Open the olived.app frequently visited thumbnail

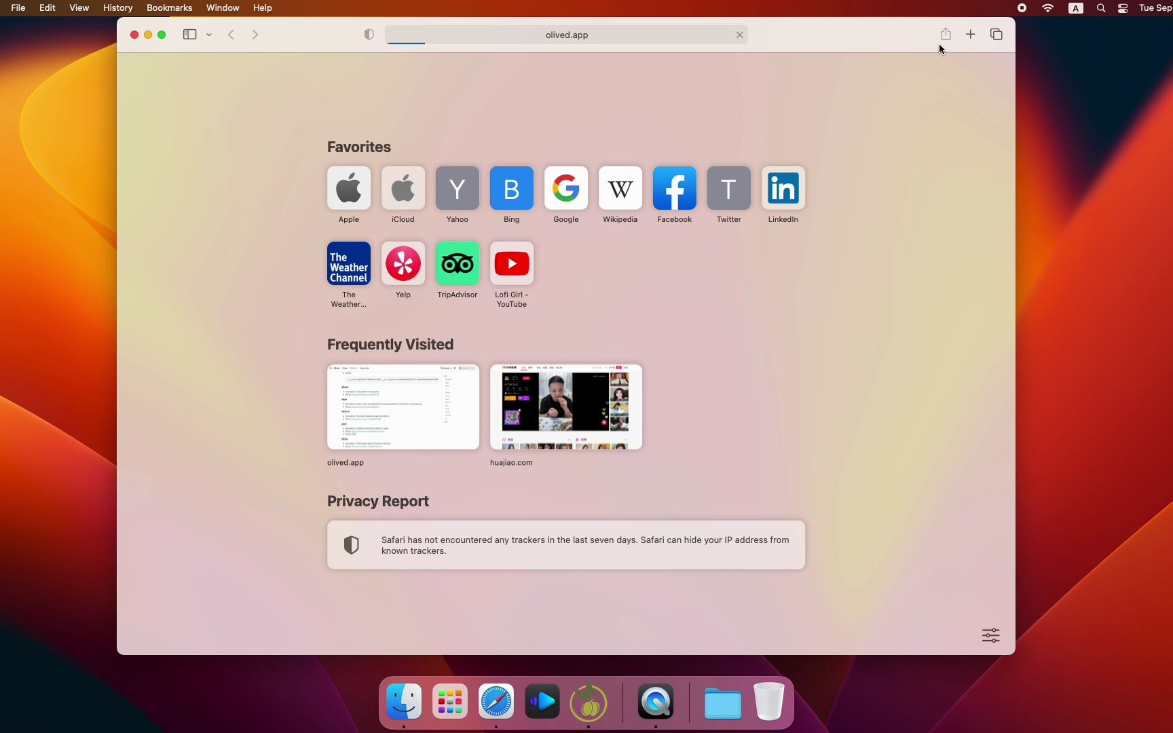pos(403,407)
